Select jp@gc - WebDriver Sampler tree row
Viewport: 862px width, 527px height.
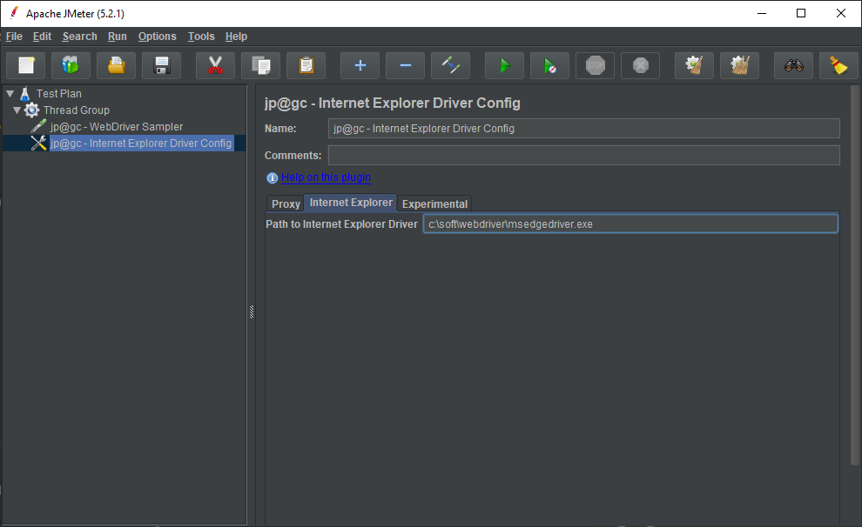(117, 127)
